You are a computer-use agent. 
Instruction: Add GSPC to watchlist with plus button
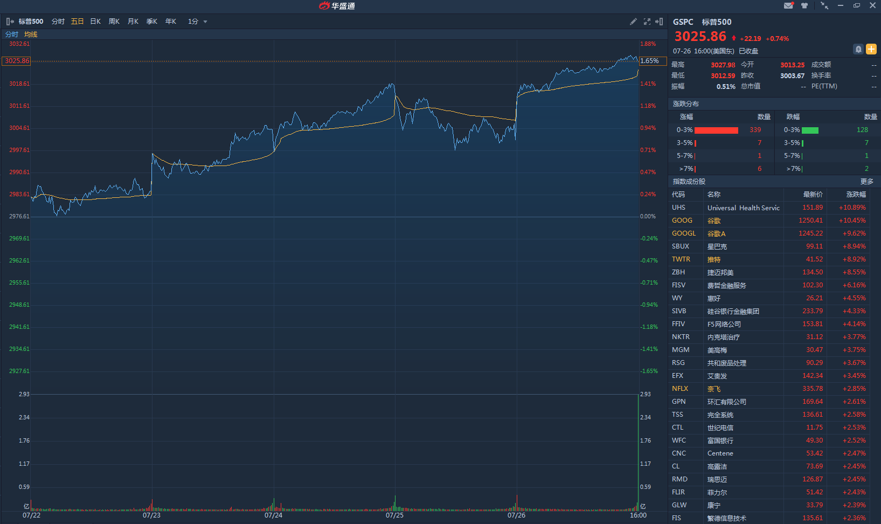(871, 49)
